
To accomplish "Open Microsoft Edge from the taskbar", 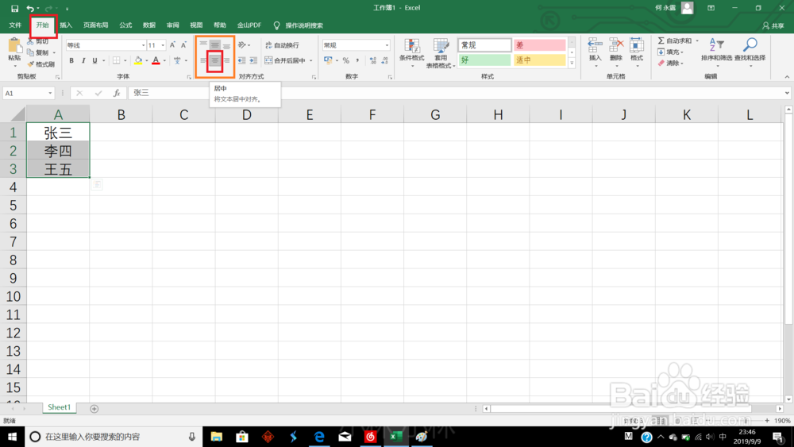I will click(x=319, y=437).
